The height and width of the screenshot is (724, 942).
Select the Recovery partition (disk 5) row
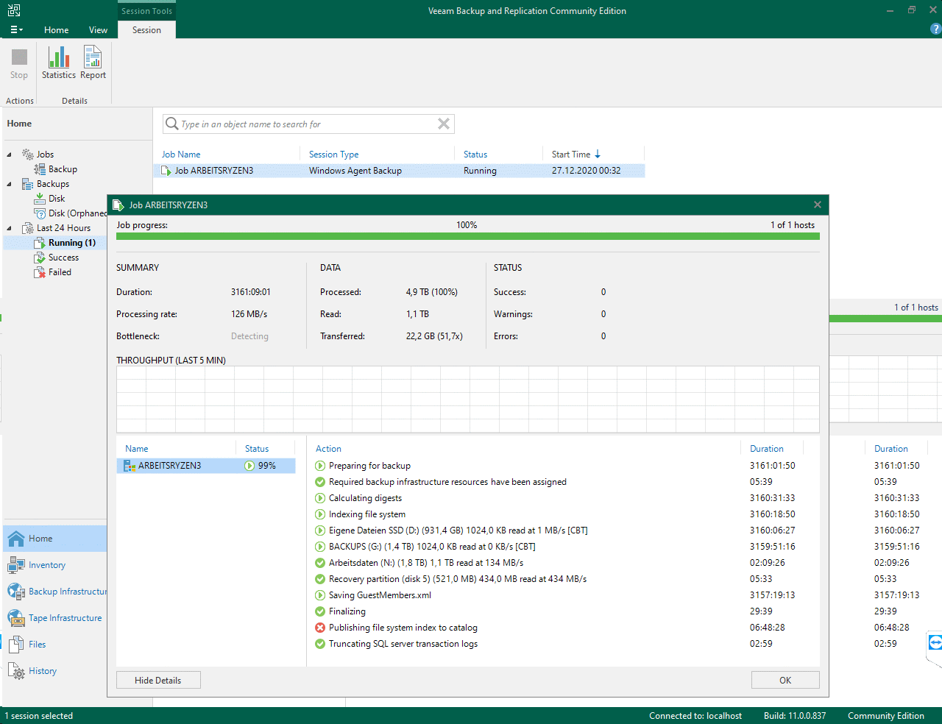(x=563, y=579)
